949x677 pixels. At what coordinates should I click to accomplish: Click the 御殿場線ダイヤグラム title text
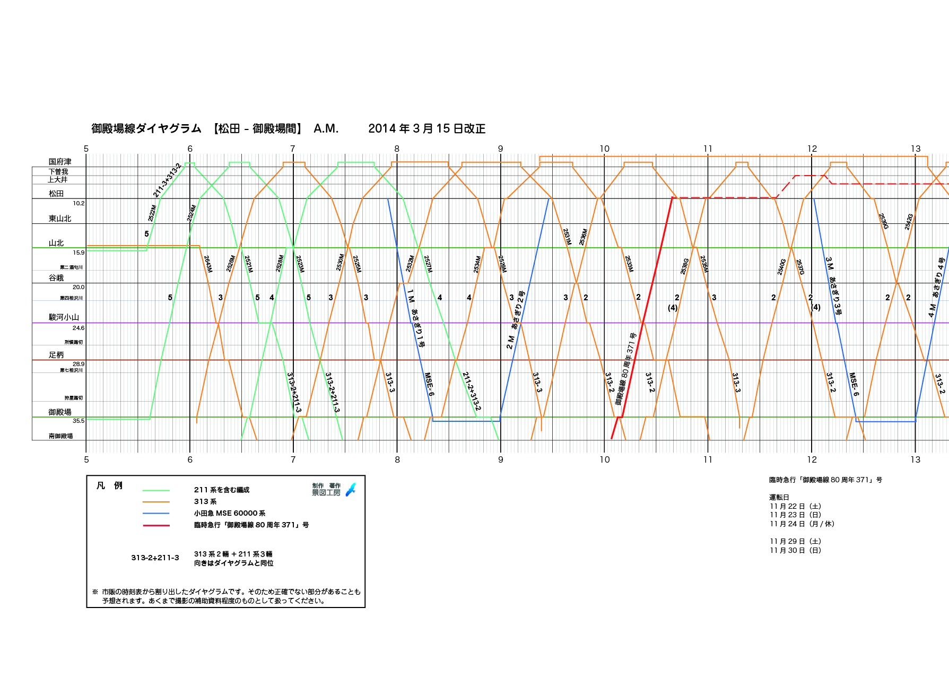[146, 128]
